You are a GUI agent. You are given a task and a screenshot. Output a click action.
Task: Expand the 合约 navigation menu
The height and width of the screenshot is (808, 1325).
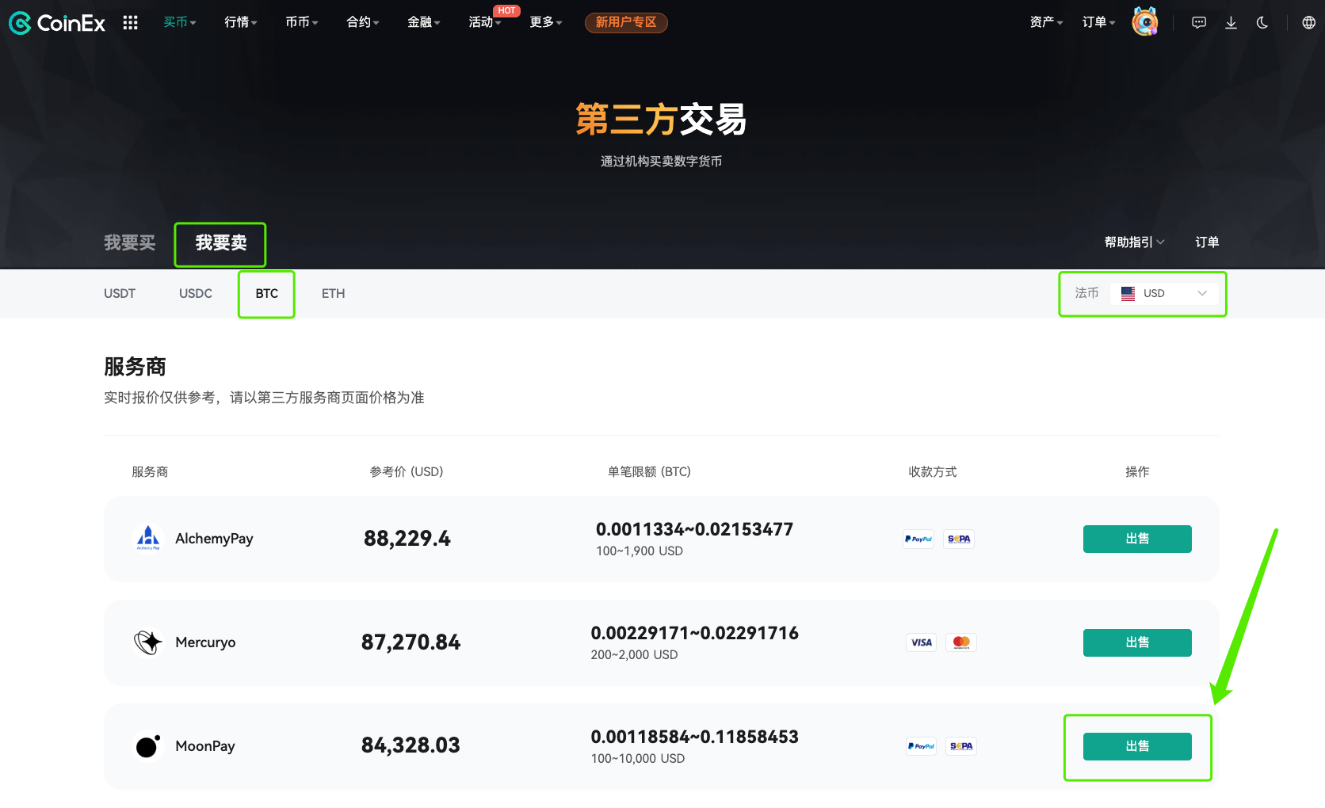[x=363, y=22]
